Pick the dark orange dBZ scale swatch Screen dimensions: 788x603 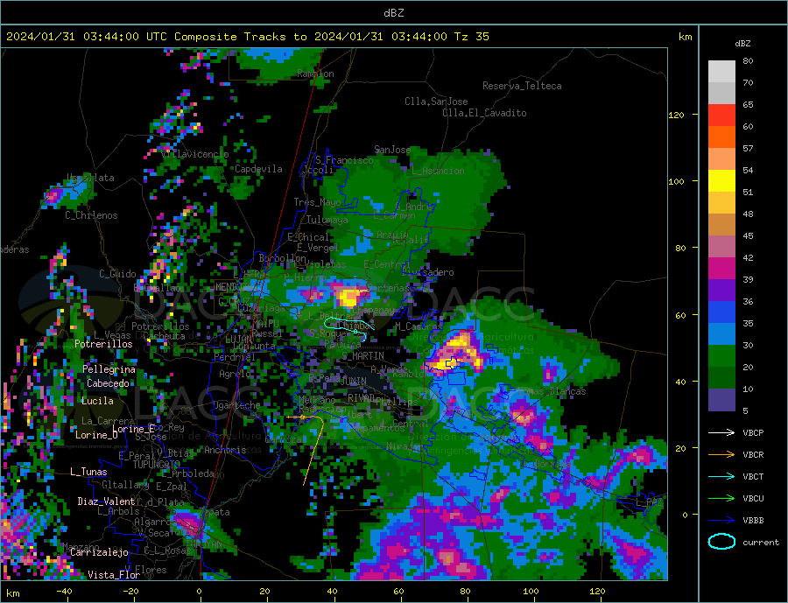(x=721, y=137)
